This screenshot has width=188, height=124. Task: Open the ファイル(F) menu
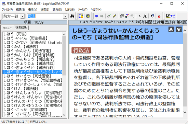pyautogui.click(x=7, y=10)
